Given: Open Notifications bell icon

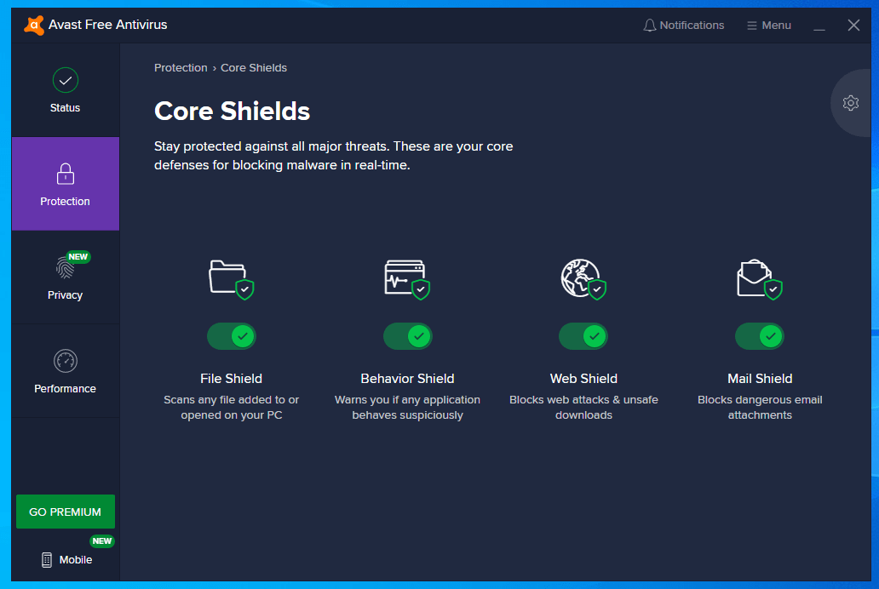Looking at the screenshot, I should coord(650,26).
